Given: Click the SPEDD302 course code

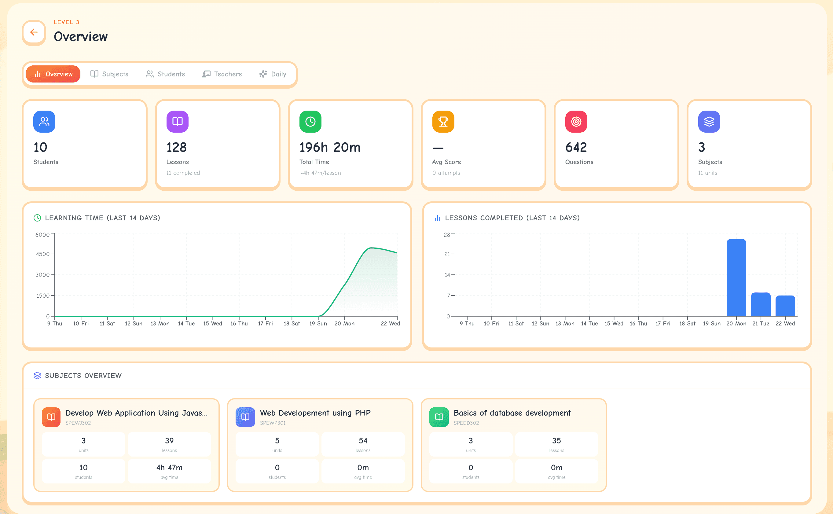Looking at the screenshot, I should coord(466,423).
